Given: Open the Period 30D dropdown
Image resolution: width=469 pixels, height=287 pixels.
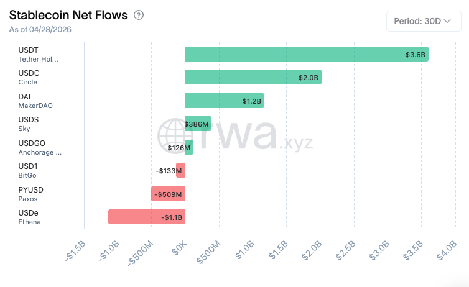Looking at the screenshot, I should point(423,20).
